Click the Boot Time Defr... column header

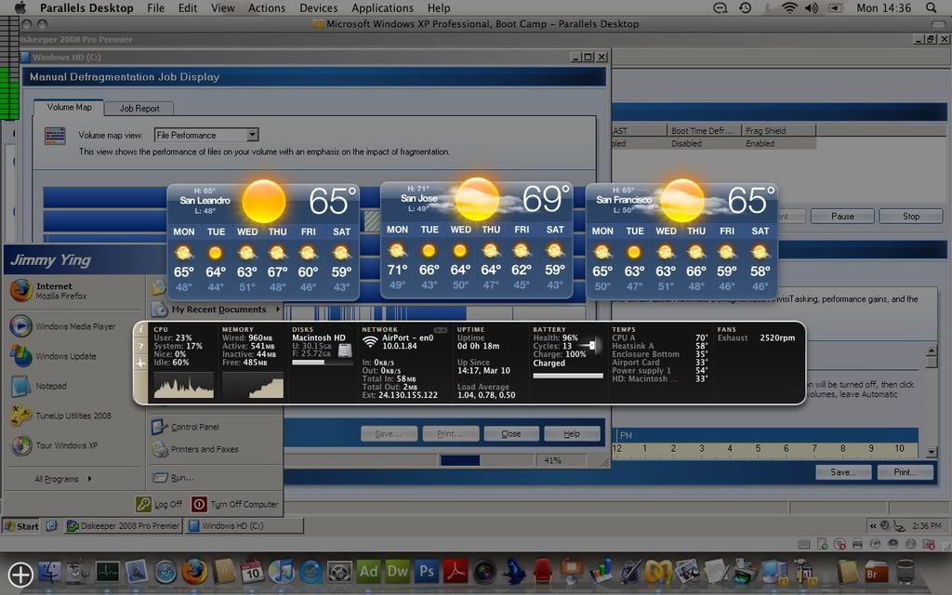pos(704,130)
